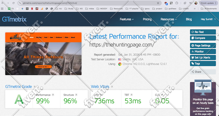Open the Pricing page
The width and height of the screenshot is (219, 116).
(x=147, y=19)
